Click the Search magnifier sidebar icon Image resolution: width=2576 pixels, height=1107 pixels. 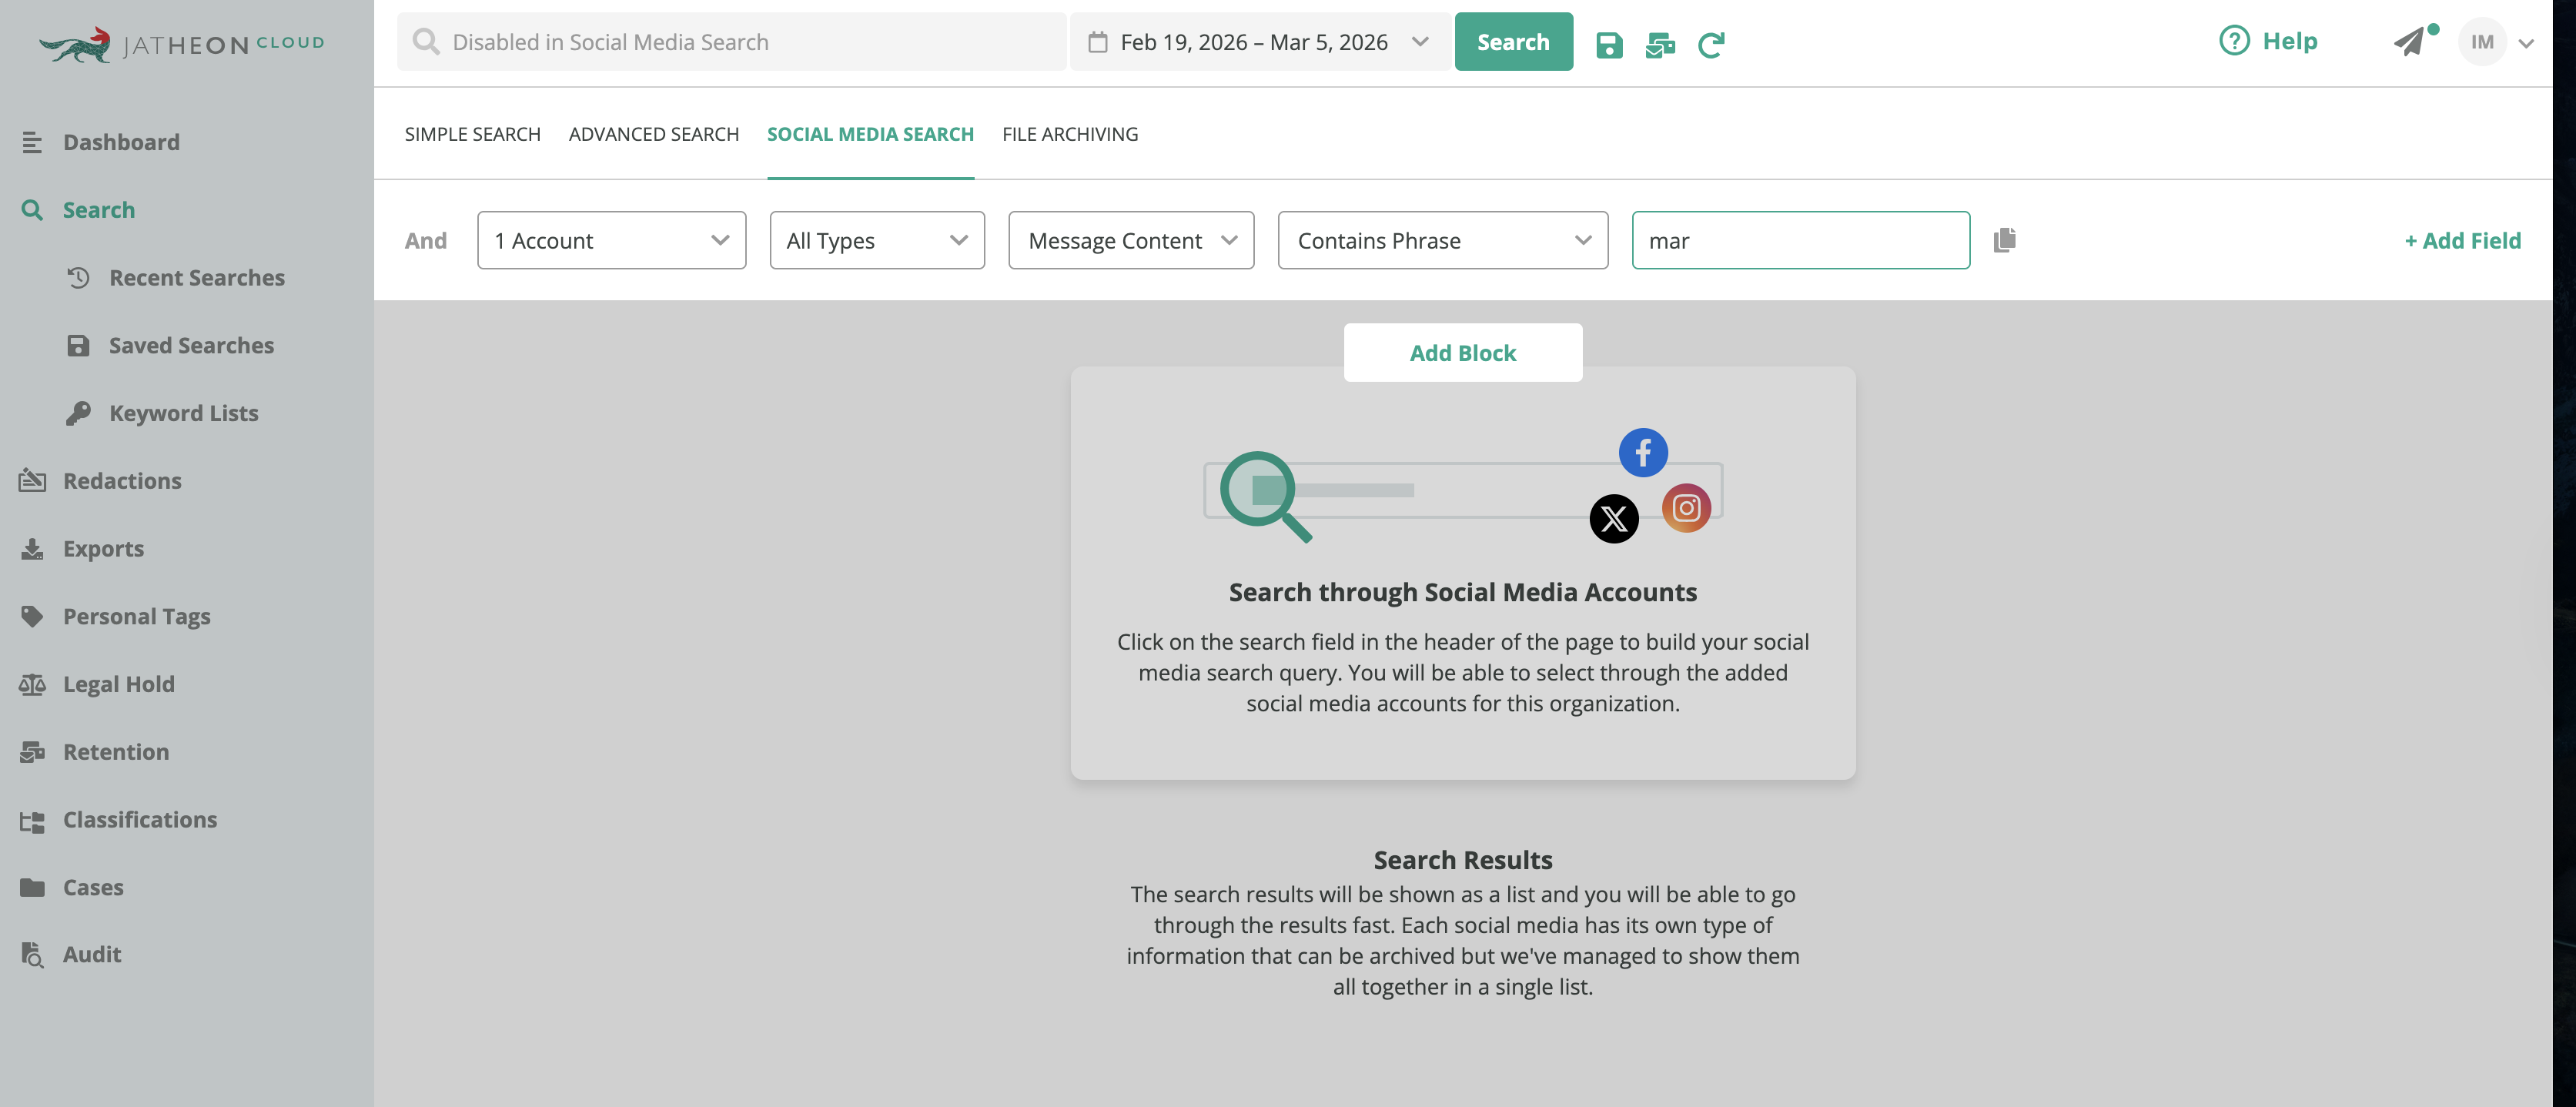pyautogui.click(x=32, y=210)
